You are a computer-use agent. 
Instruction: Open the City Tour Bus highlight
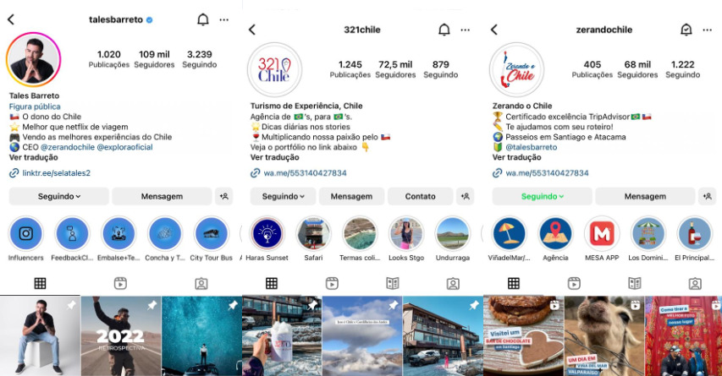click(212, 233)
